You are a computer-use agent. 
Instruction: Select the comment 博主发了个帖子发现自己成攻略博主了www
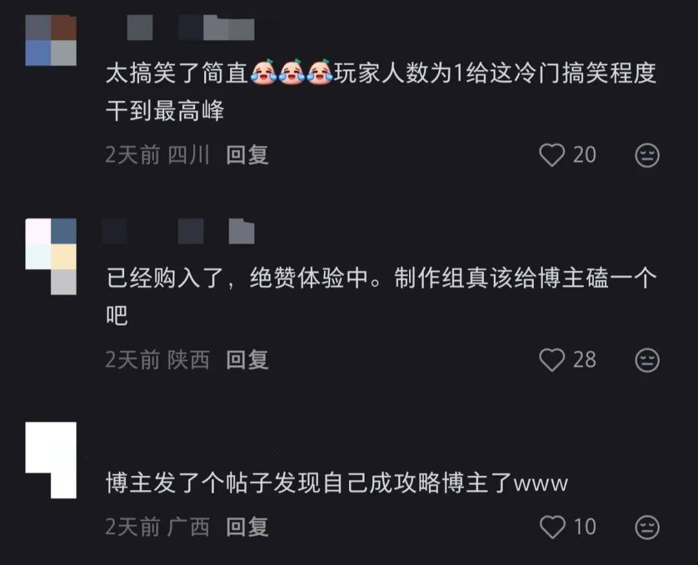pos(337,483)
